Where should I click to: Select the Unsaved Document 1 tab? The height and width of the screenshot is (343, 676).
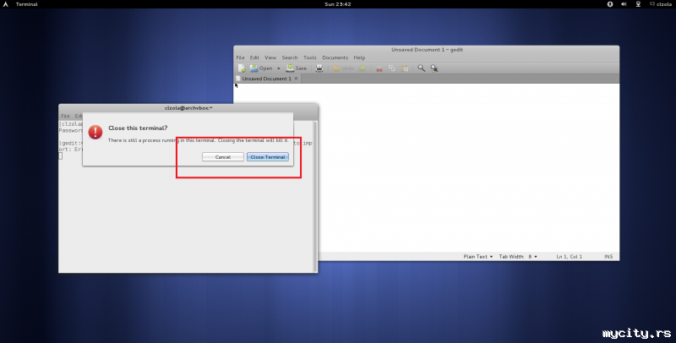pos(267,79)
